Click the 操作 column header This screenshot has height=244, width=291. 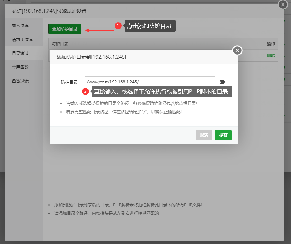271,44
